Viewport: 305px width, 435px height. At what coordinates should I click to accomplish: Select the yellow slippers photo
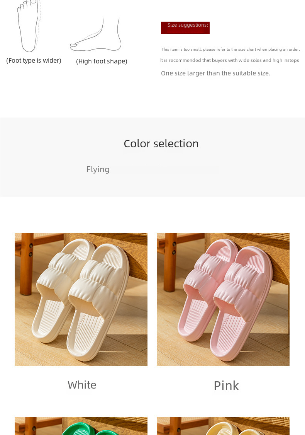click(x=223, y=426)
